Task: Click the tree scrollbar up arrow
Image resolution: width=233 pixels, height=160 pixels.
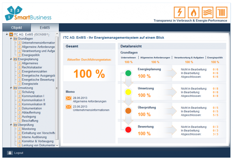Action: tap(57, 34)
